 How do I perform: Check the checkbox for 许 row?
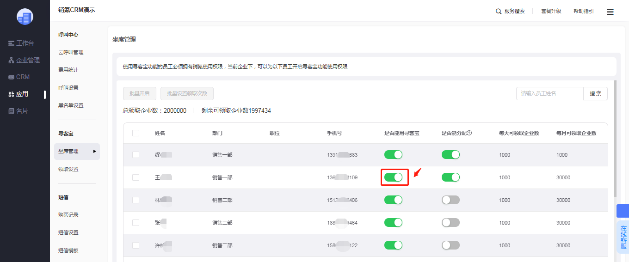[x=136, y=245]
